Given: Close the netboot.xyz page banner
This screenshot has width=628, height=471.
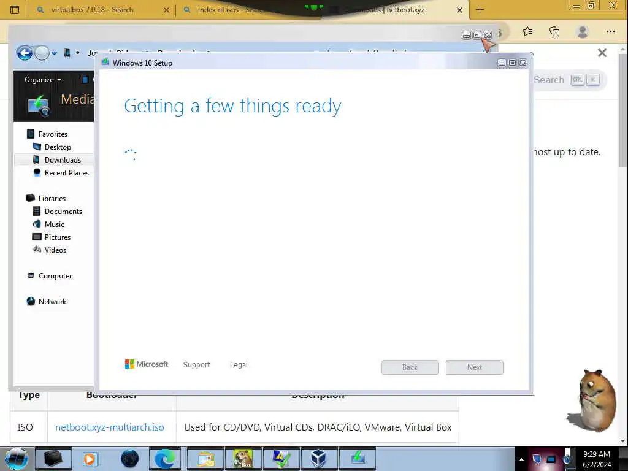Looking at the screenshot, I should (602, 53).
